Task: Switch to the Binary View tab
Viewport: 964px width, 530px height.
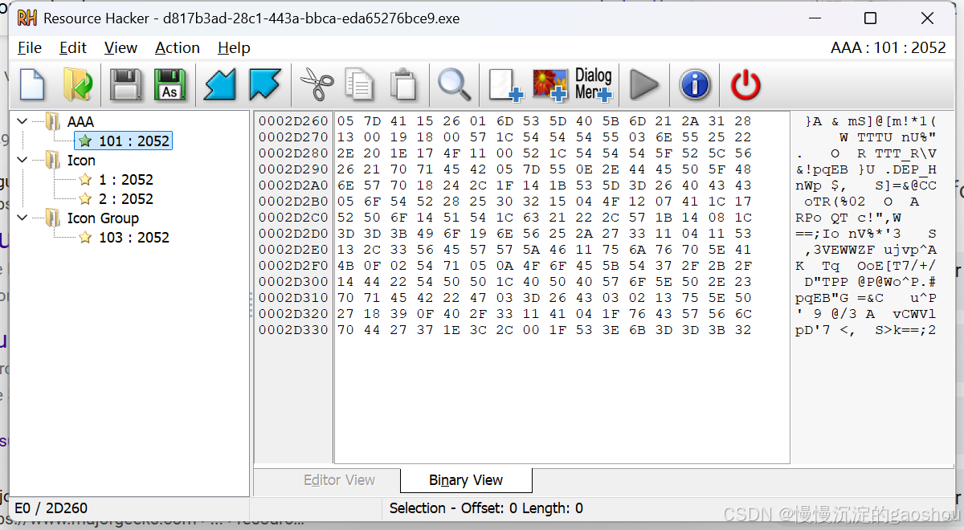Action: click(x=466, y=480)
